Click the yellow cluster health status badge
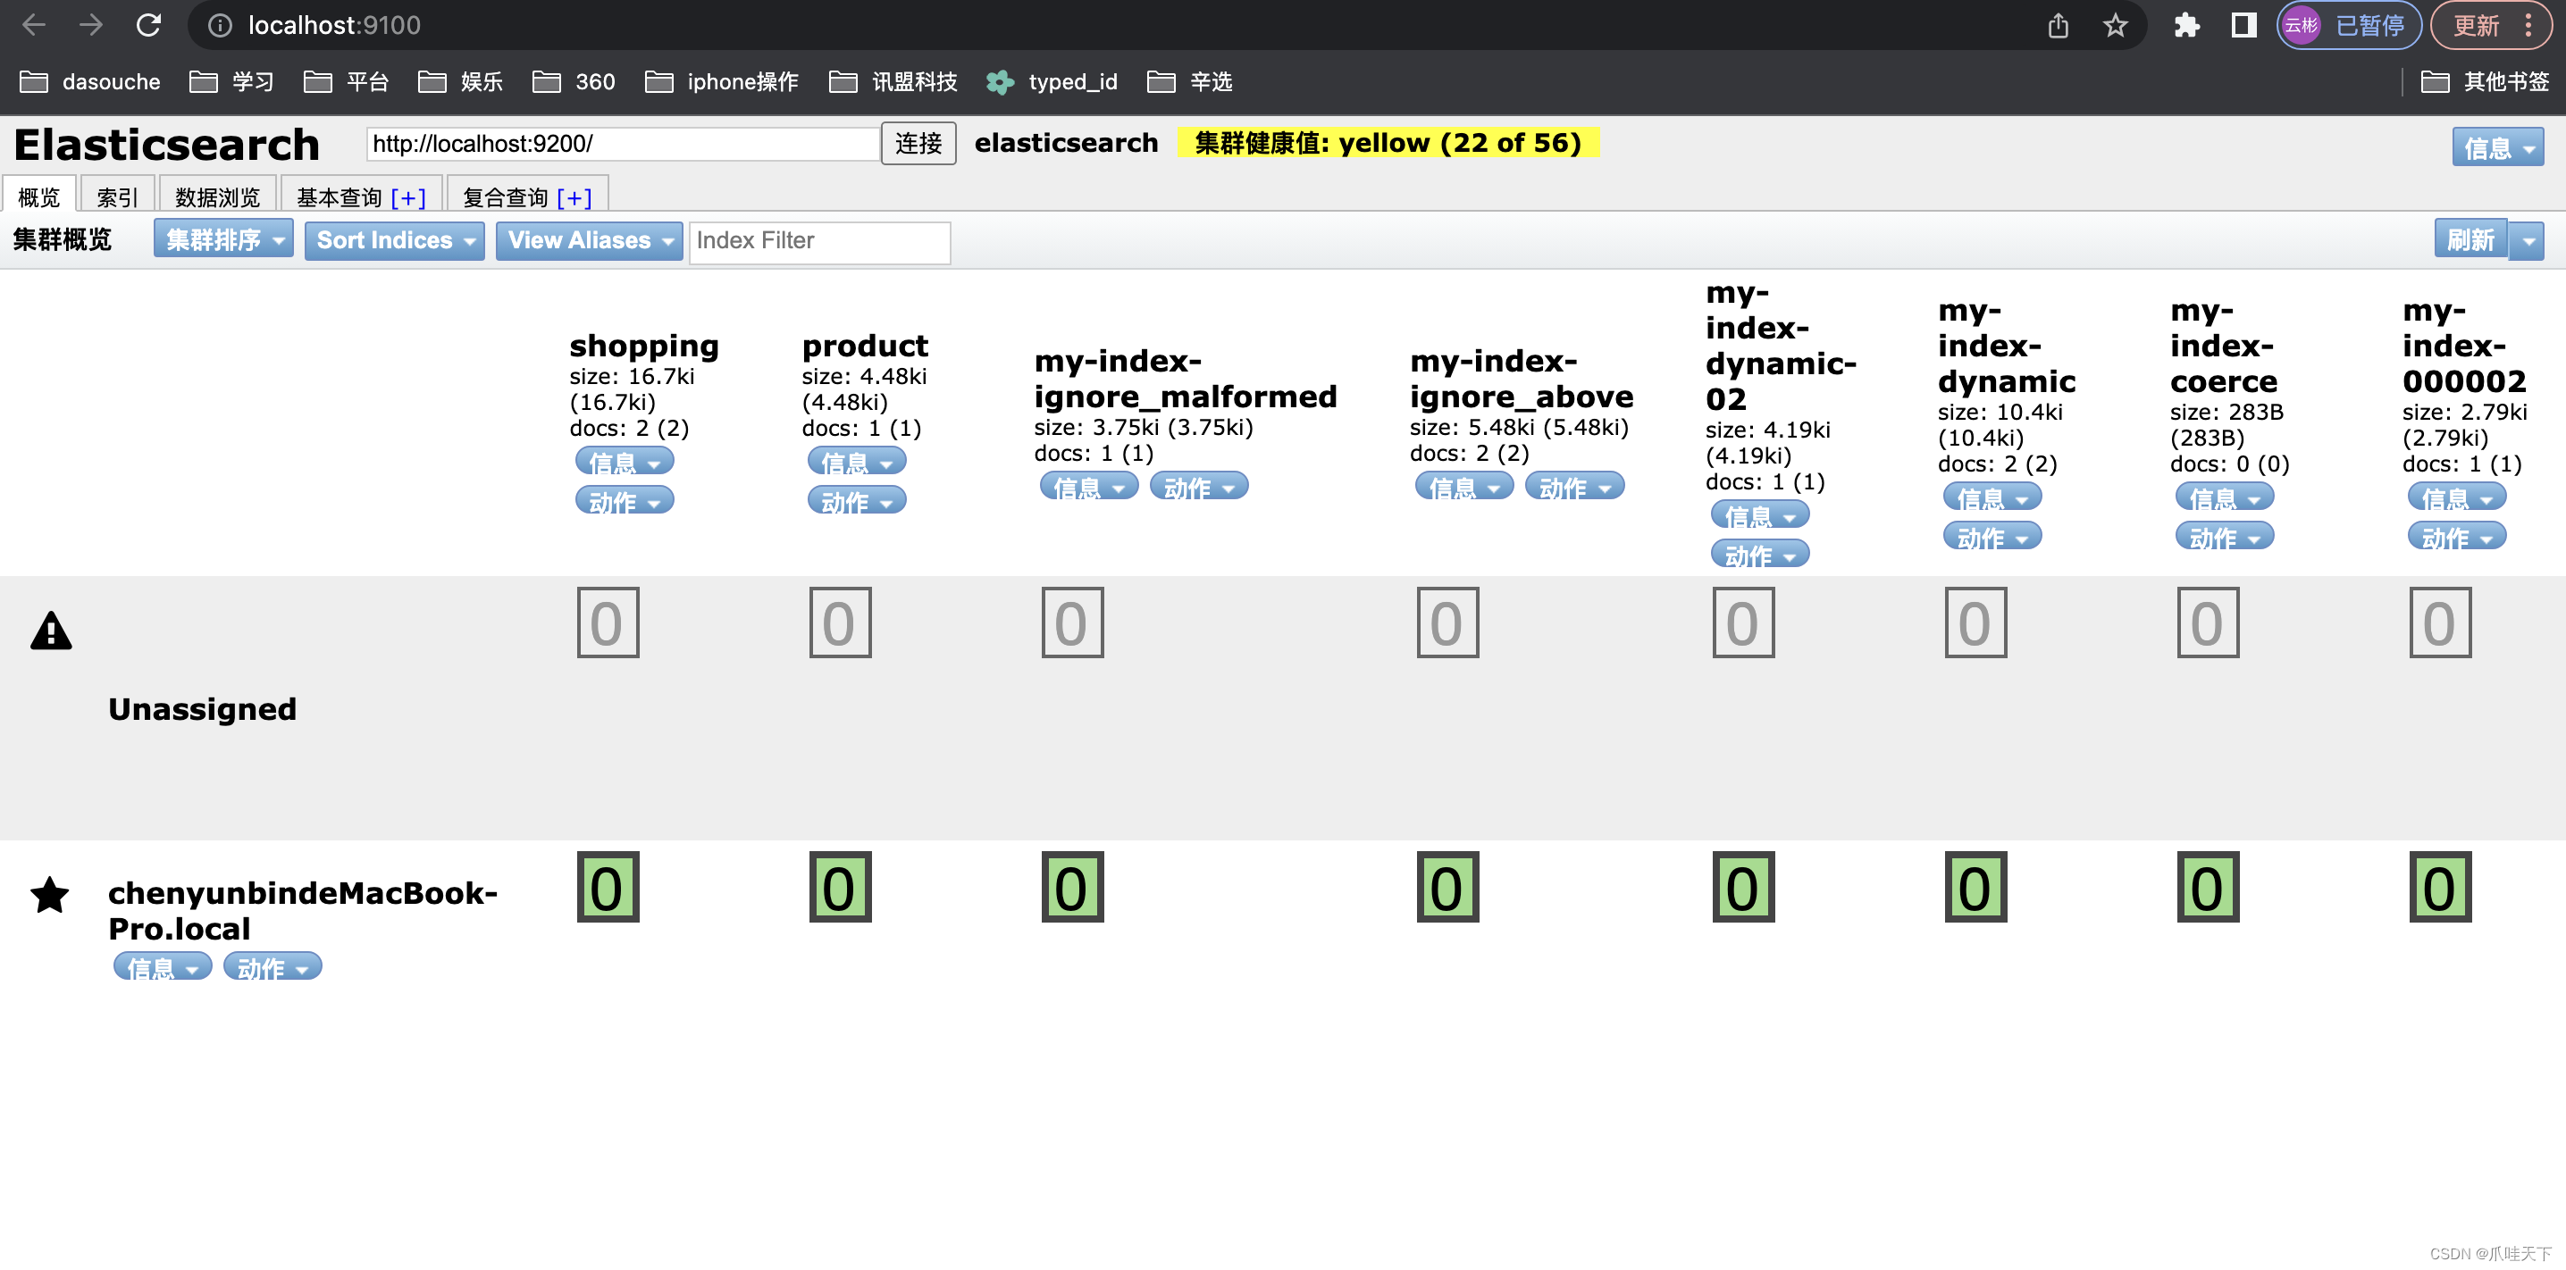This screenshot has height=1270, width=2566. pyautogui.click(x=1387, y=144)
